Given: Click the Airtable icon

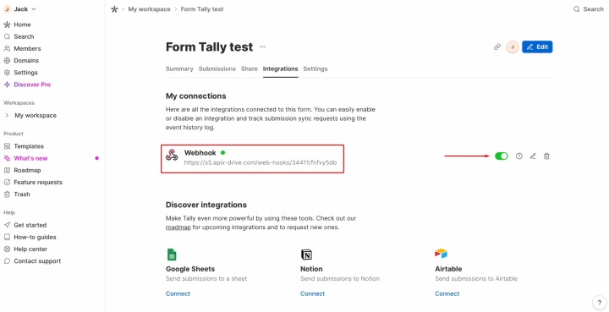Looking at the screenshot, I should (442, 254).
